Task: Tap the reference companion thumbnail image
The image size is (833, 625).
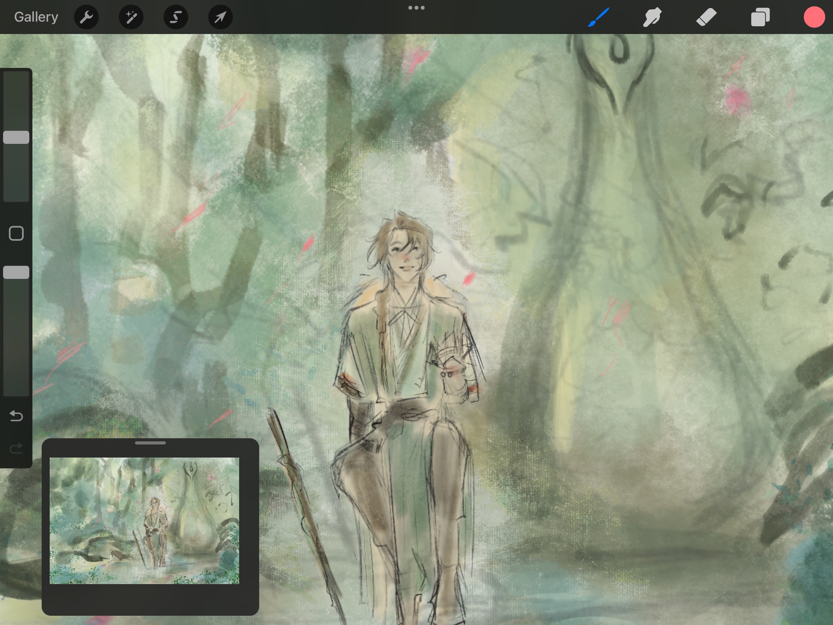Action: point(144,520)
